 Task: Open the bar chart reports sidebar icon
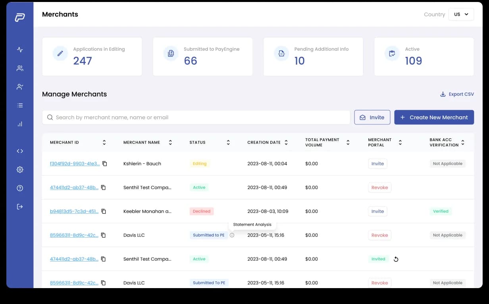(20, 124)
